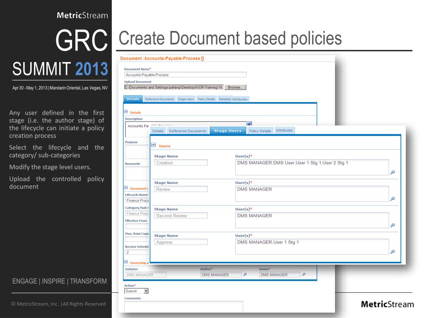Select the Details tab in back window
Image resolution: width=424 pixels, height=318 pixels.
pos(133,99)
